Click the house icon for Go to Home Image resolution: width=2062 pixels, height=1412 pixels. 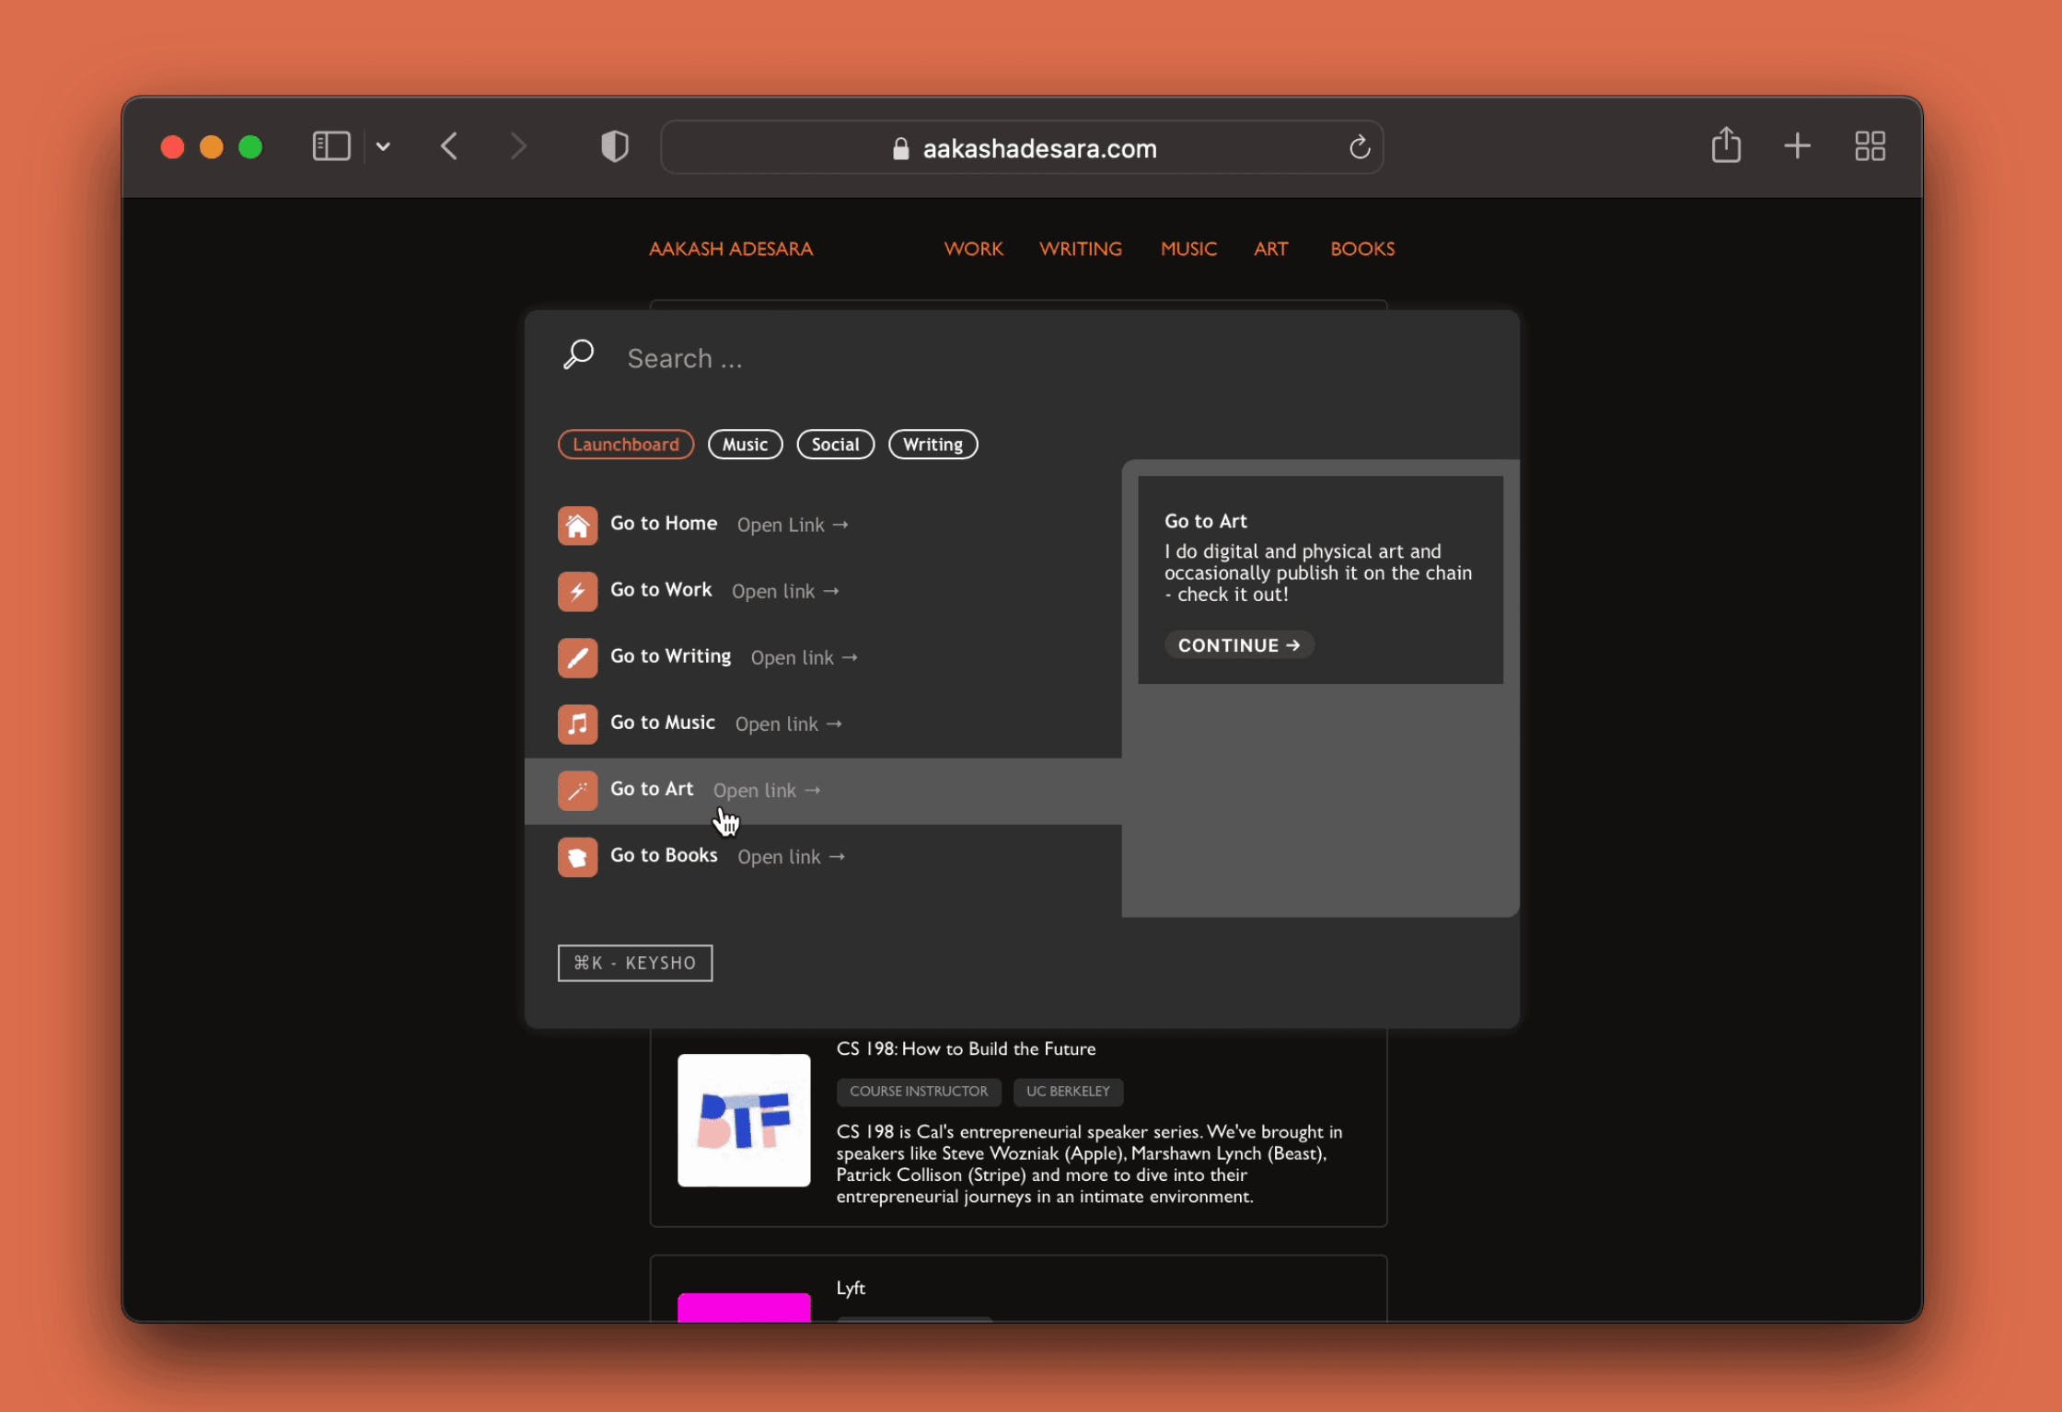point(577,526)
